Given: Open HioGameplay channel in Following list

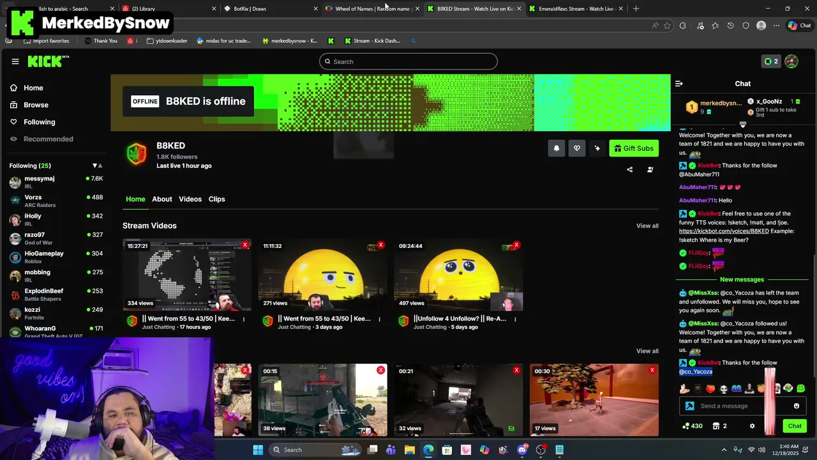Looking at the screenshot, I should tap(56, 257).
